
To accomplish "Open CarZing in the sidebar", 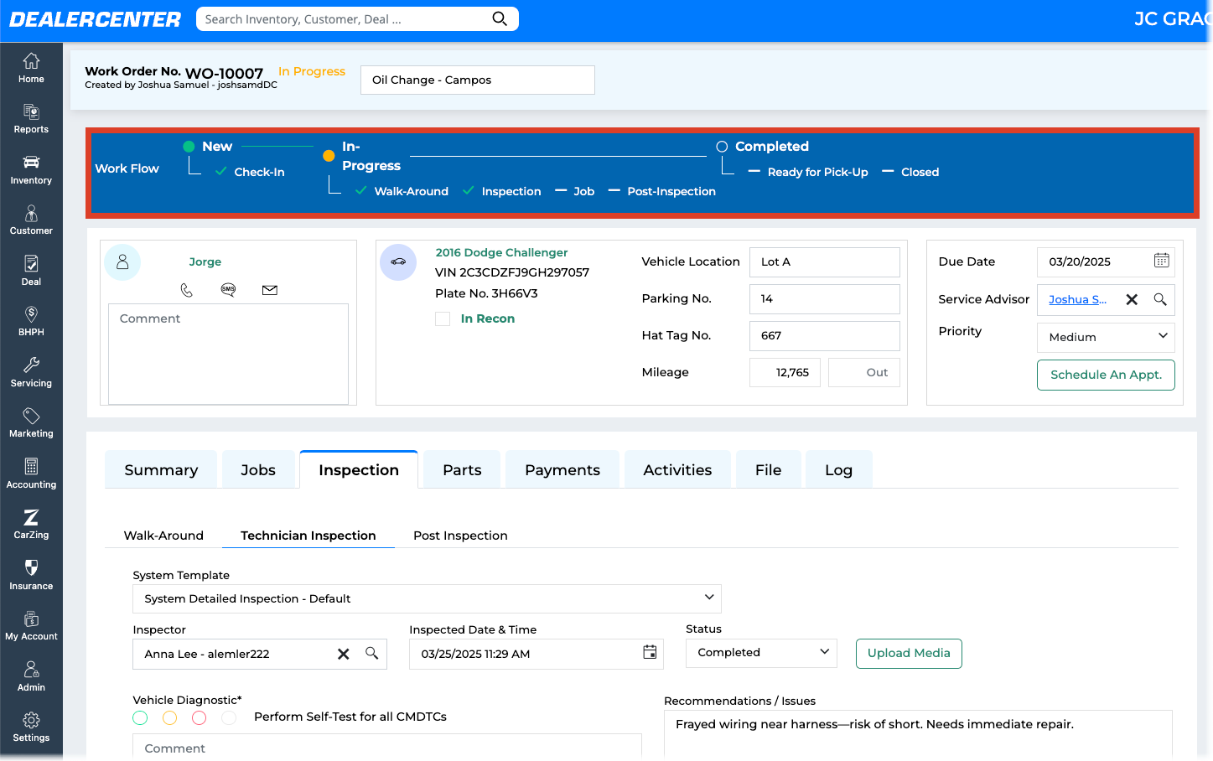I will pos(31,525).
